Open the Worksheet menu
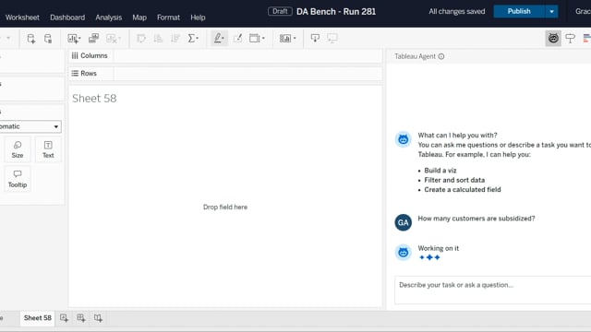The height and width of the screenshot is (332, 591). tap(22, 18)
